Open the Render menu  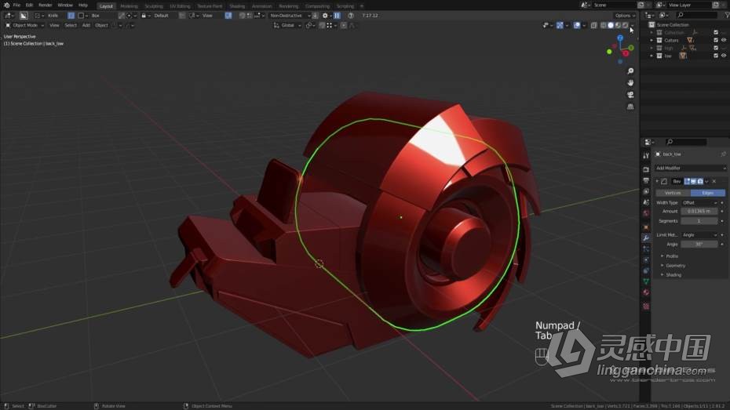point(46,5)
